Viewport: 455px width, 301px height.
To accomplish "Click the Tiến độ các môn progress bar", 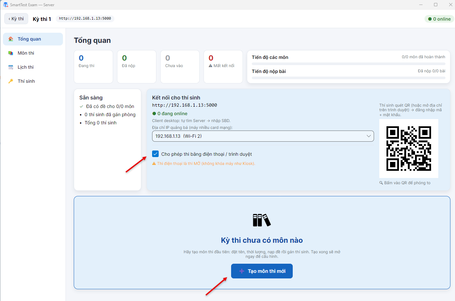I will pyautogui.click(x=348, y=64).
